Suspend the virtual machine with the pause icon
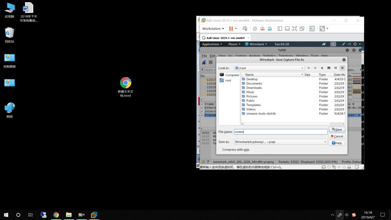The width and height of the screenshot is (391, 220). tap(231, 28)
